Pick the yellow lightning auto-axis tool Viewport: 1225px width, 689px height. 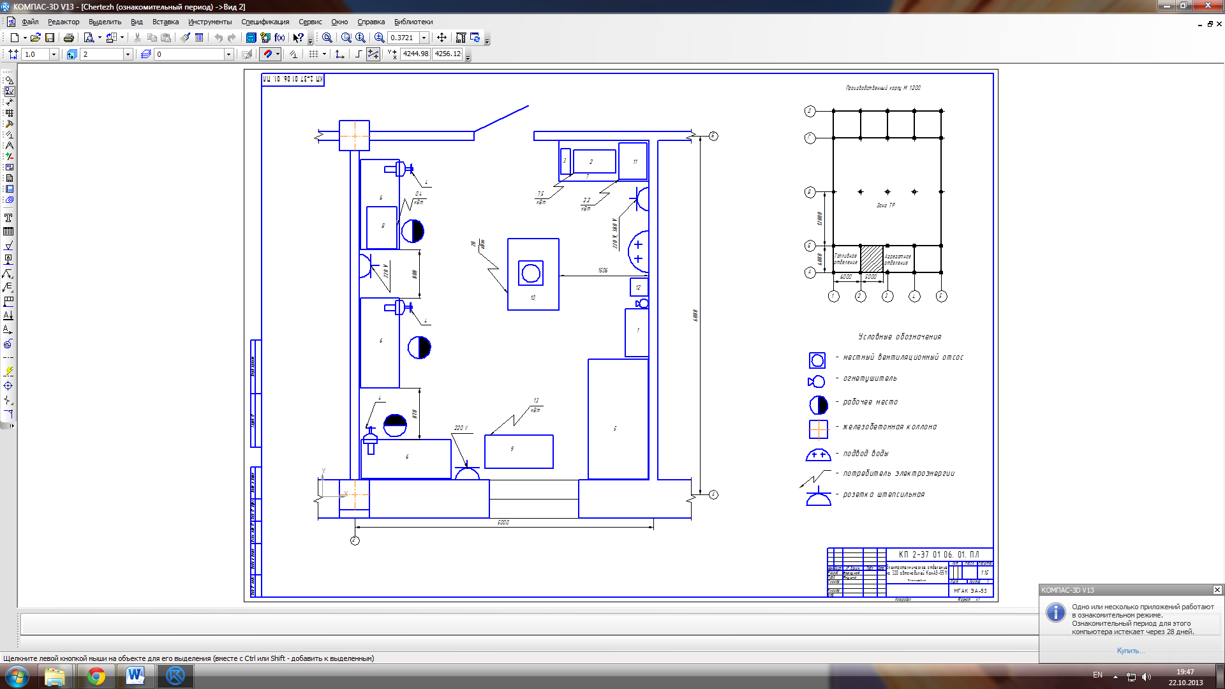[8, 372]
